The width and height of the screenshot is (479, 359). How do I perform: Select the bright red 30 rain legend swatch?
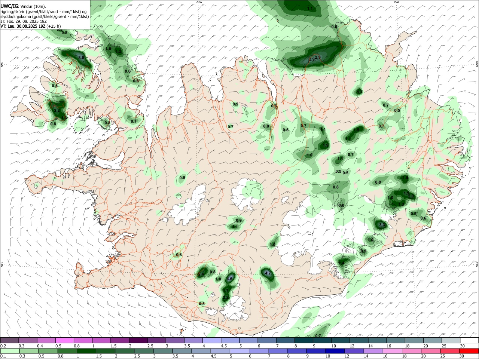pos(469,351)
